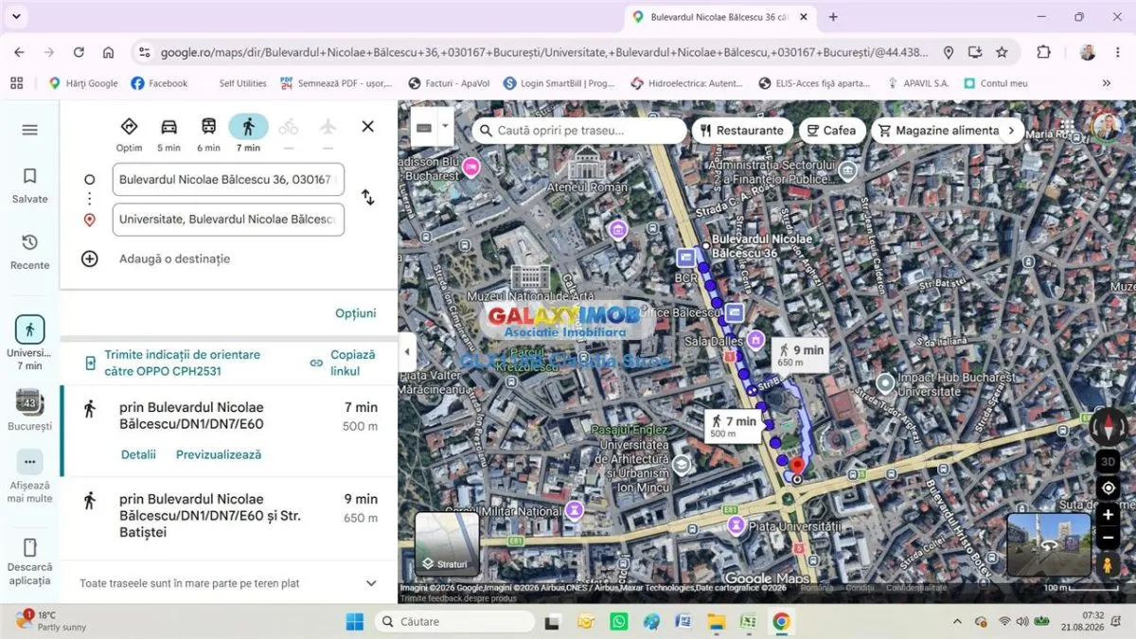1136x639 pixels.
Task: Open the Universi... 7 min sidebar shortcut
Action: (x=29, y=343)
